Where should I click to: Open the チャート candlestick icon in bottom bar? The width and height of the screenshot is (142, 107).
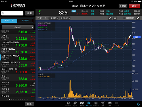[x=82, y=104]
